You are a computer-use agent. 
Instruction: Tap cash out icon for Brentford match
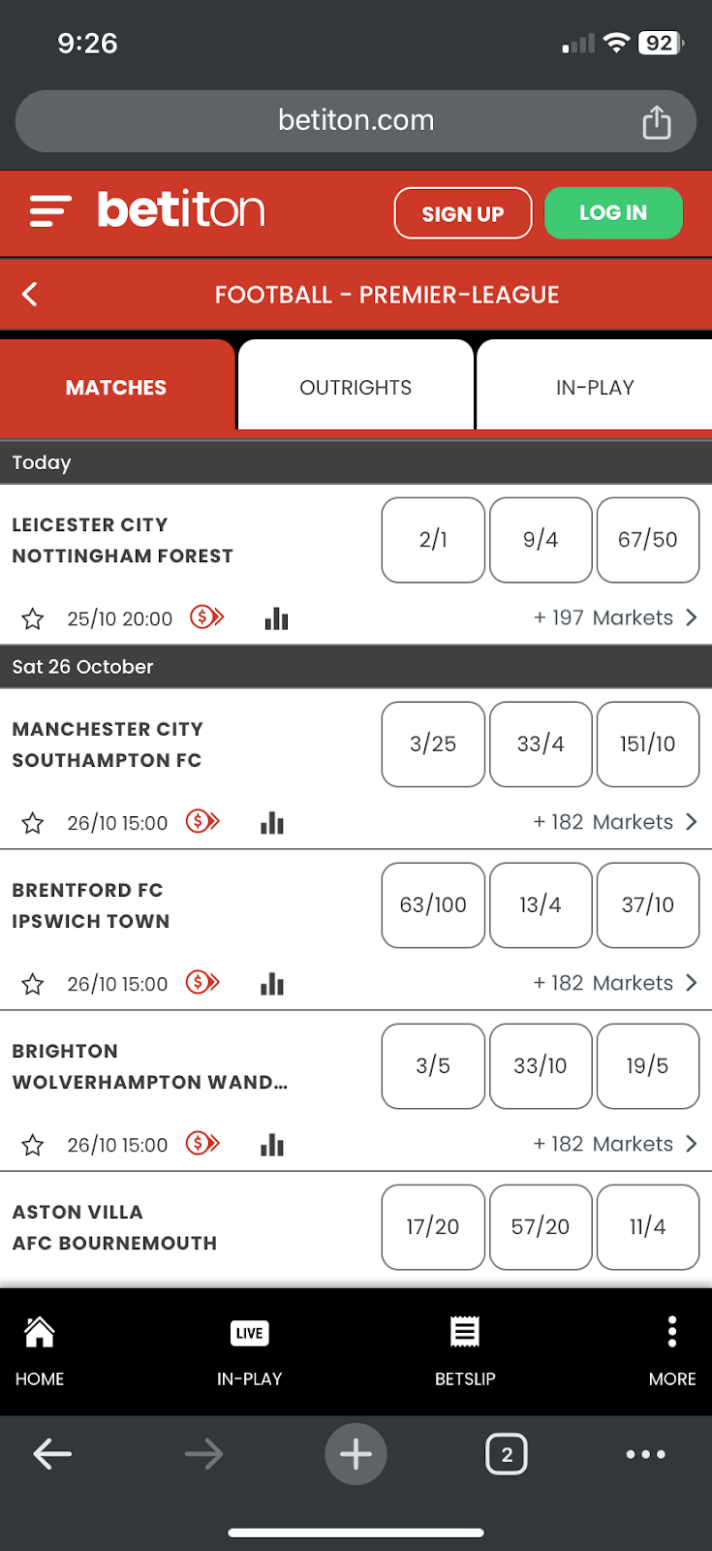[x=203, y=983]
